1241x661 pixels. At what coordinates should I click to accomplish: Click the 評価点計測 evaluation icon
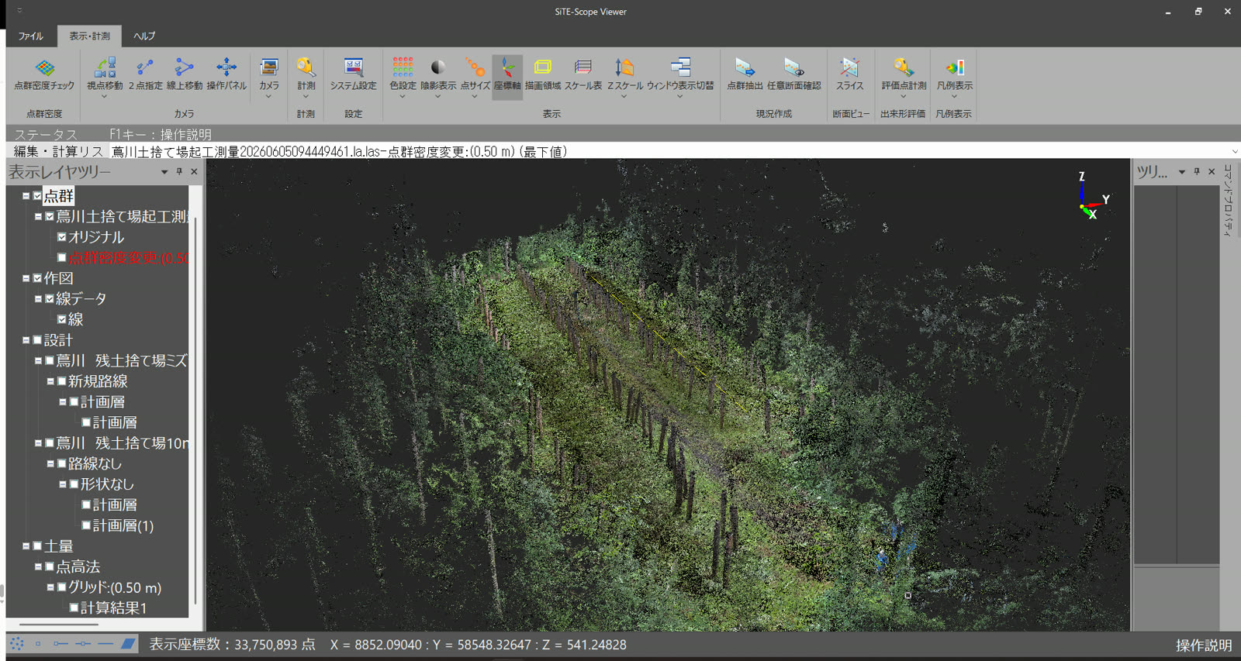click(904, 76)
